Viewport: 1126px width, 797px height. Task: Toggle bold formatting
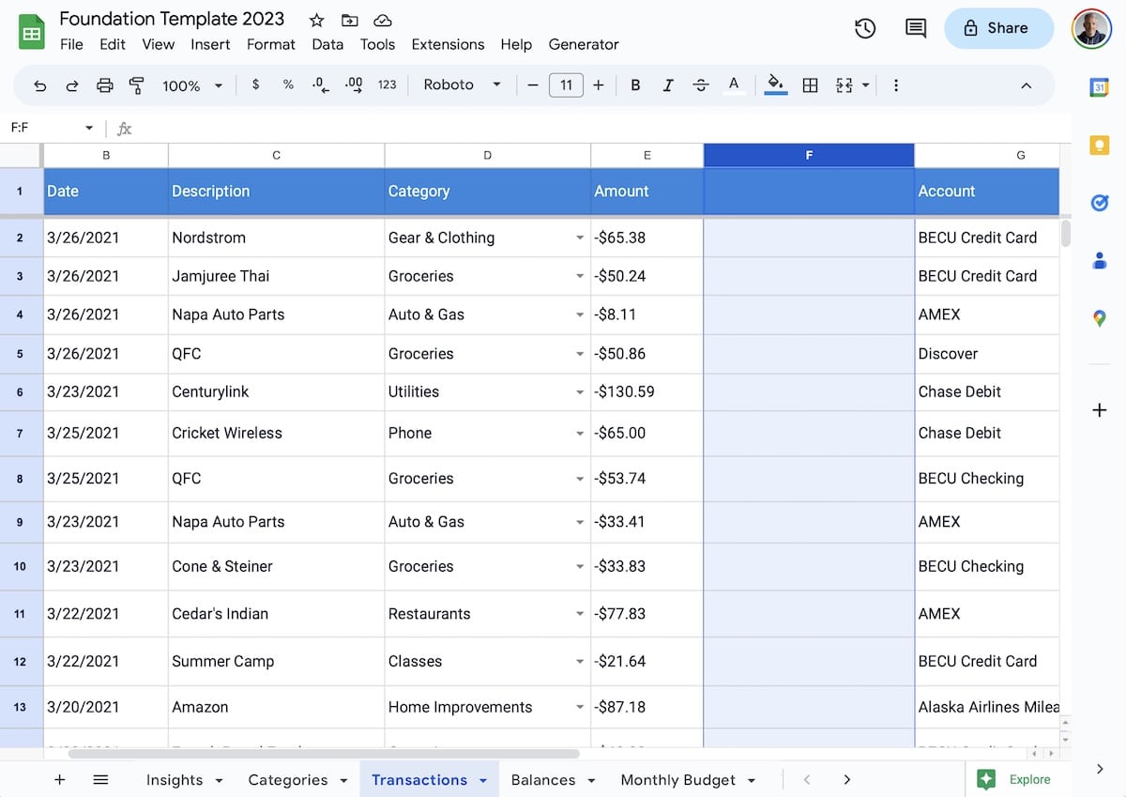pos(635,85)
